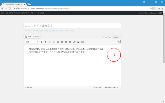Open the 新規 menu in admin bar
This screenshot has width=165, height=103.
point(41,13)
